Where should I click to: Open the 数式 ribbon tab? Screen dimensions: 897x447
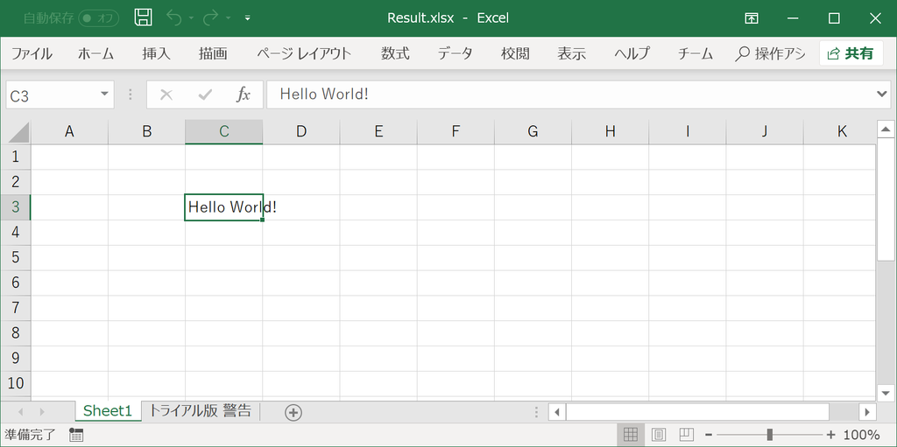(395, 53)
